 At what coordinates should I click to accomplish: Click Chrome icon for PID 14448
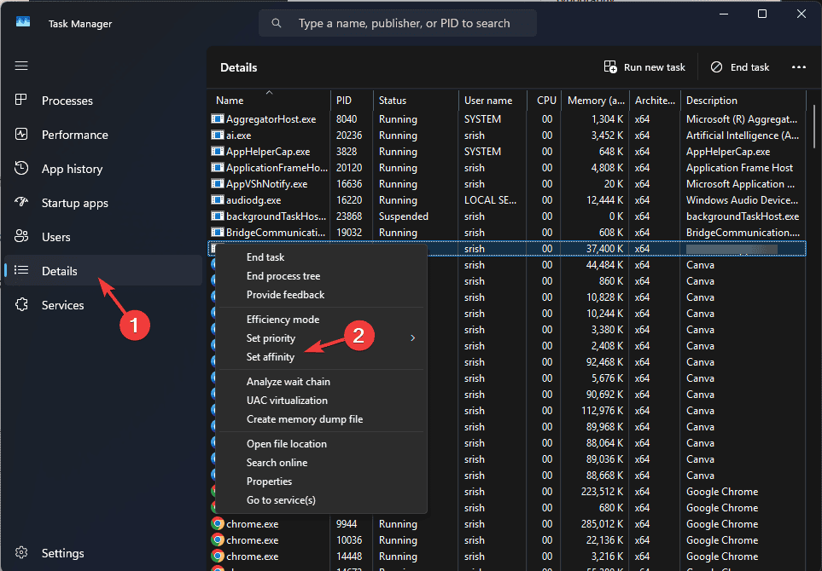tap(218, 557)
